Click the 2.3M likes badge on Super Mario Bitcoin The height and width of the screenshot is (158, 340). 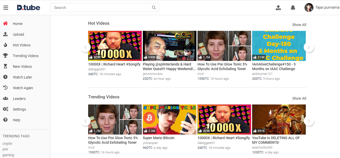(150, 131)
